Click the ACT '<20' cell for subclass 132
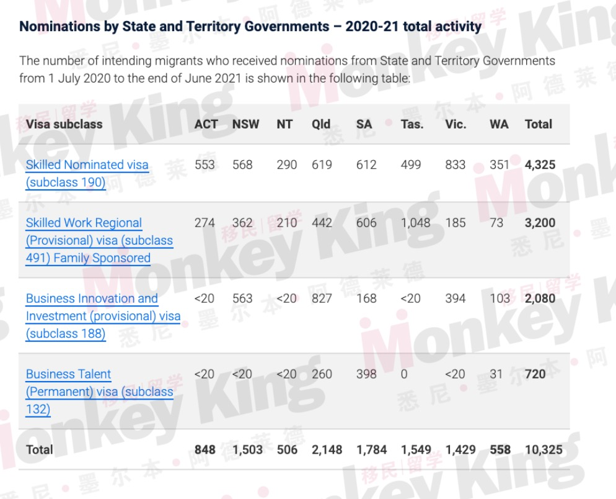The image size is (616, 499). click(x=205, y=374)
